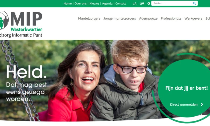Open the Professionals menu item
The image size is (210, 126).
coord(171,18)
